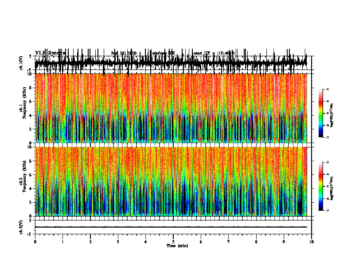Click the flat ch.3 voltage trace
The width and height of the screenshot is (351, 271).
click(x=171, y=227)
